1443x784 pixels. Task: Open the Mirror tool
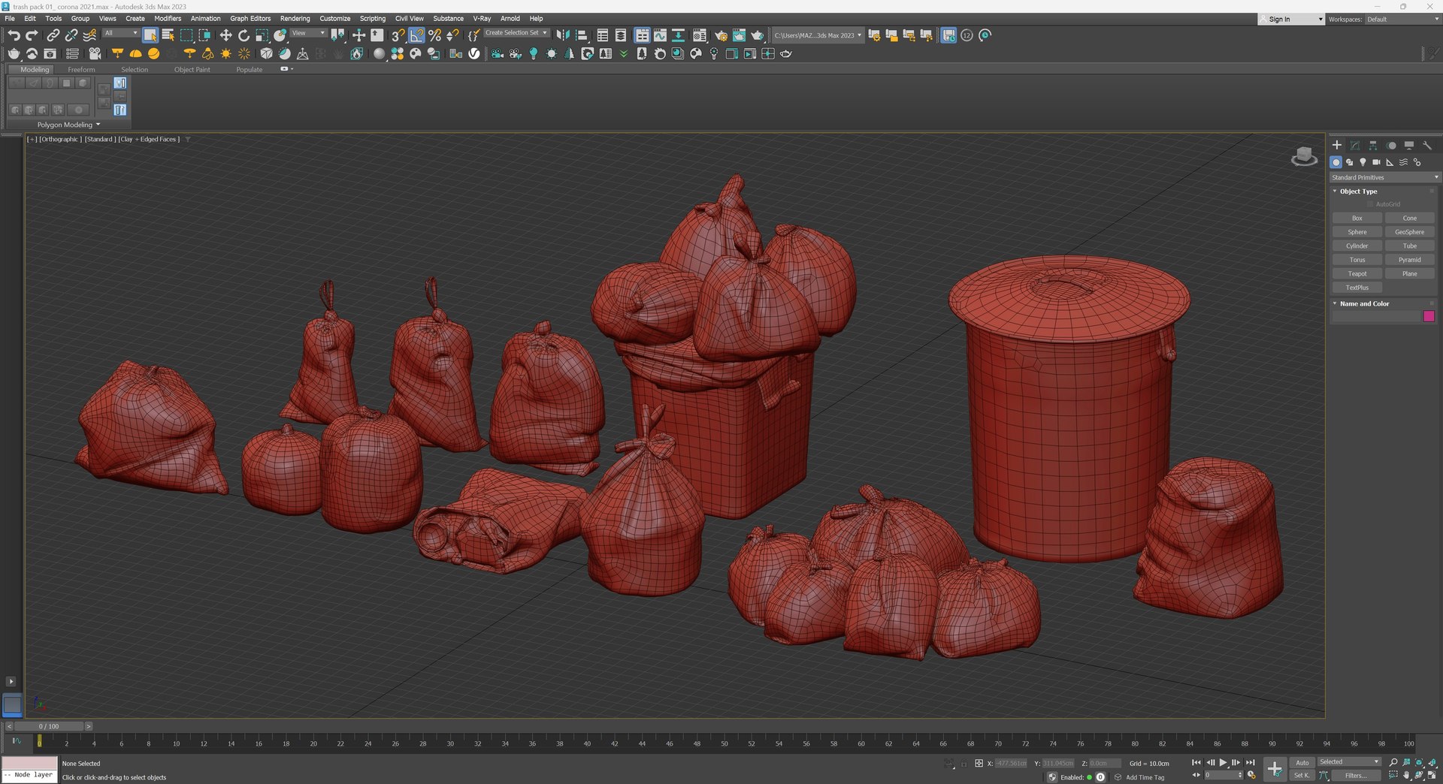[562, 35]
